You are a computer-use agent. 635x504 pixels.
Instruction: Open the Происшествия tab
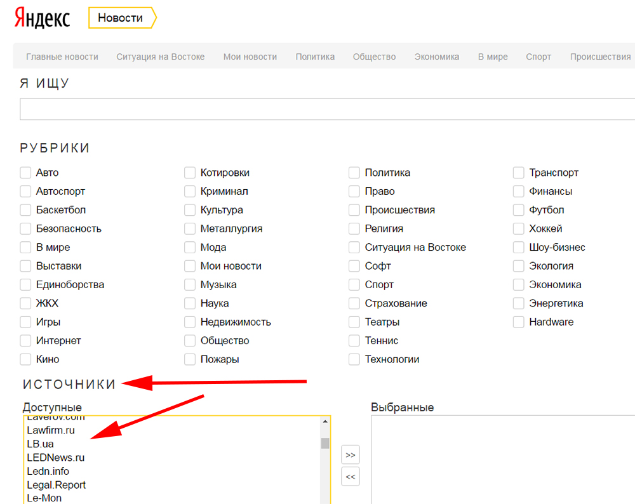pyautogui.click(x=600, y=56)
